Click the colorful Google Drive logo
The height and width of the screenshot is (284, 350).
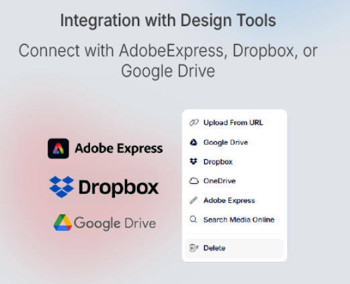click(62, 223)
